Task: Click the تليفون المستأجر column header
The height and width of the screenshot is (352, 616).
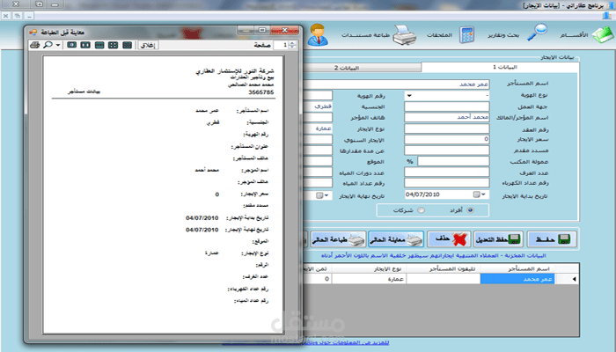Action: tap(444, 268)
